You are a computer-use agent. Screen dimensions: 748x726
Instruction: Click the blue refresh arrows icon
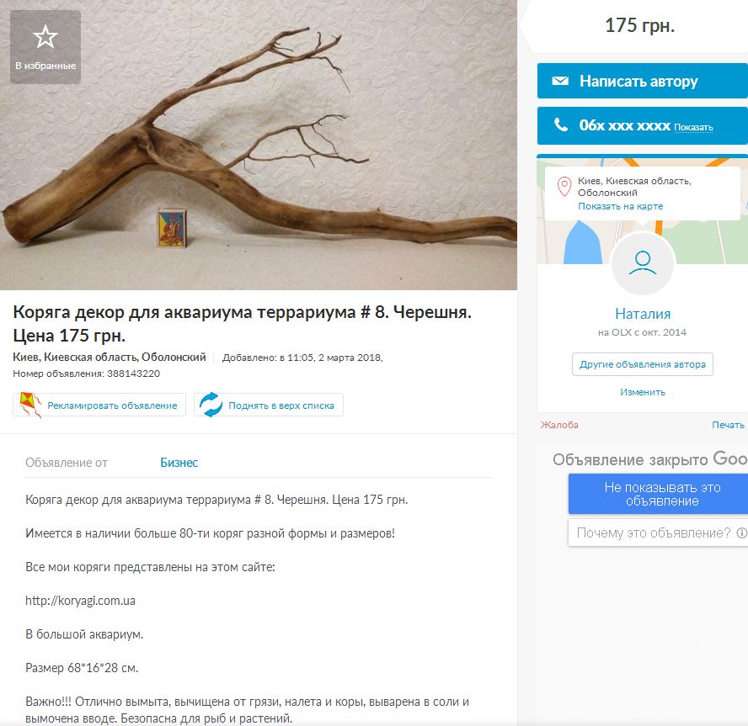click(x=211, y=405)
